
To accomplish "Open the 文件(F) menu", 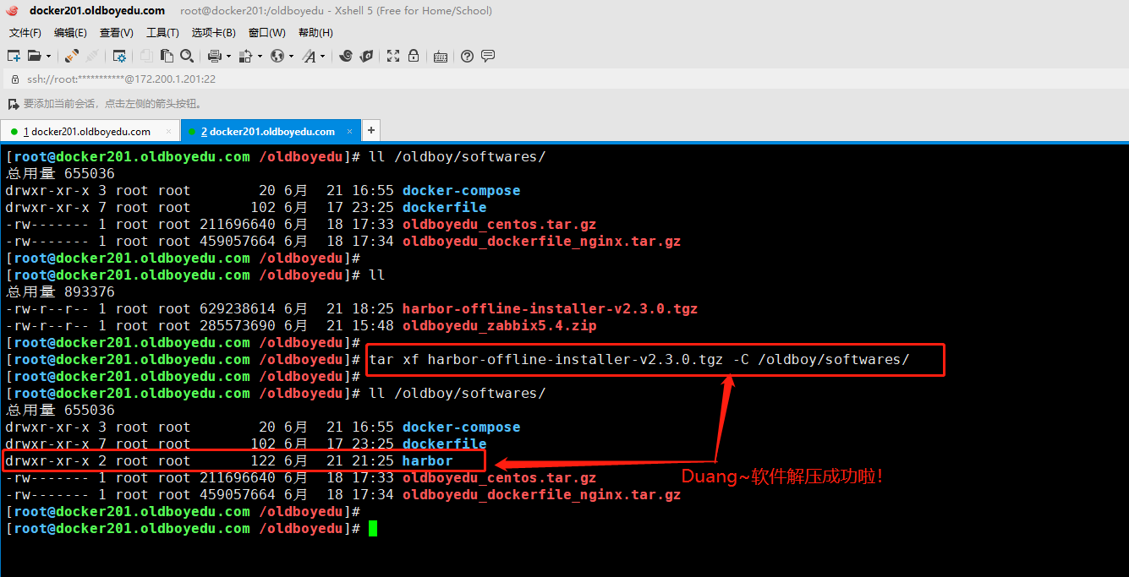I will [x=25, y=33].
